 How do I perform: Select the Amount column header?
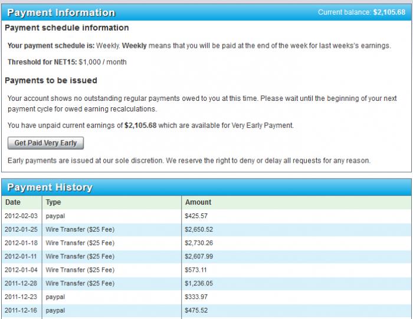point(198,202)
